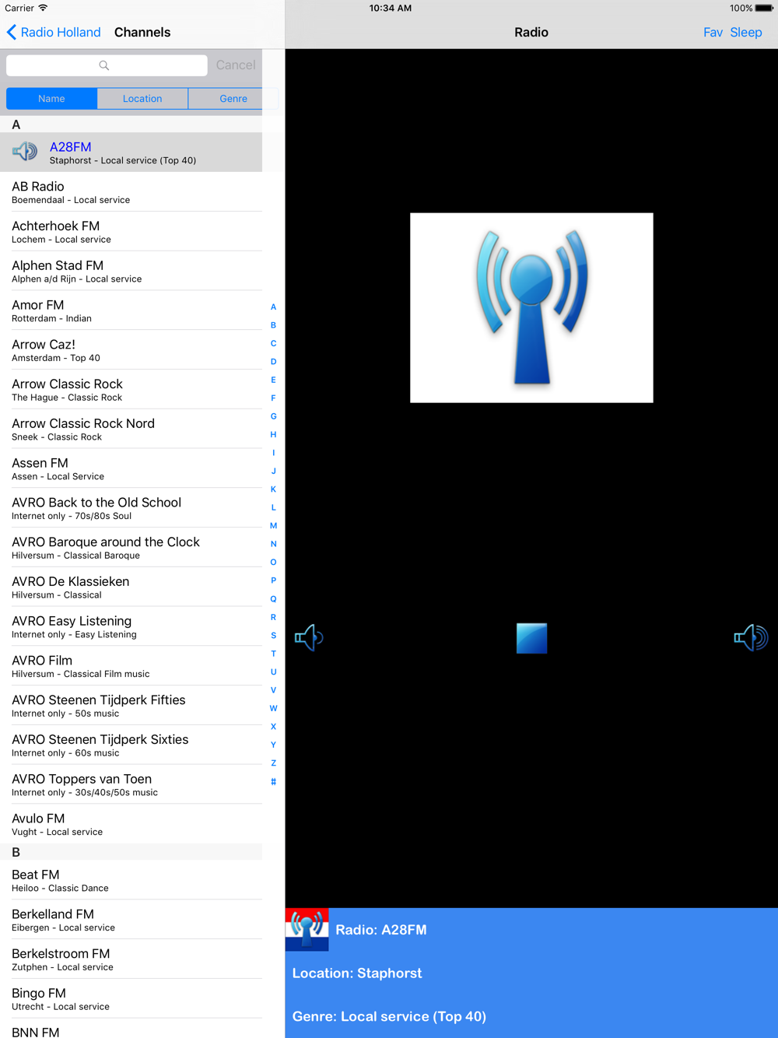Choose Berkelstroom FM Zutphen
This screenshot has height=1038, width=778.
click(131, 959)
